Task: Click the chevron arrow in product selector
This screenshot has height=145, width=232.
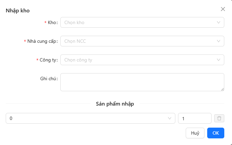Action: [x=170, y=118]
